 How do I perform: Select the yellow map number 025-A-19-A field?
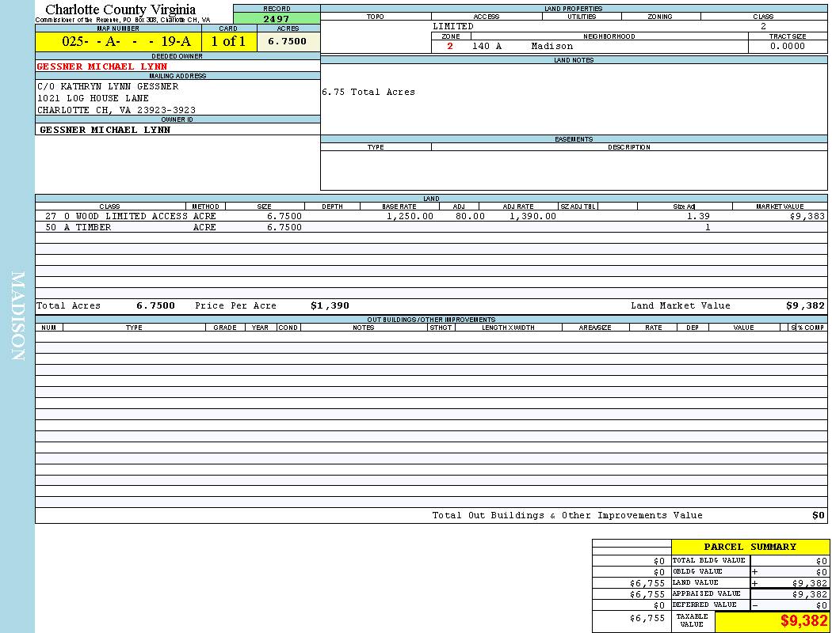(x=118, y=41)
